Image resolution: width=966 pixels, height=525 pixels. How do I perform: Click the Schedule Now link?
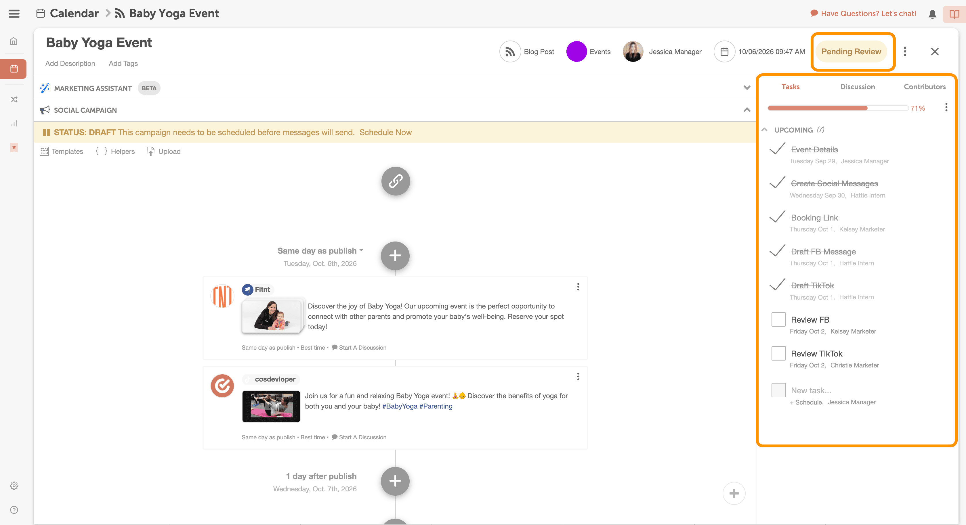(385, 132)
